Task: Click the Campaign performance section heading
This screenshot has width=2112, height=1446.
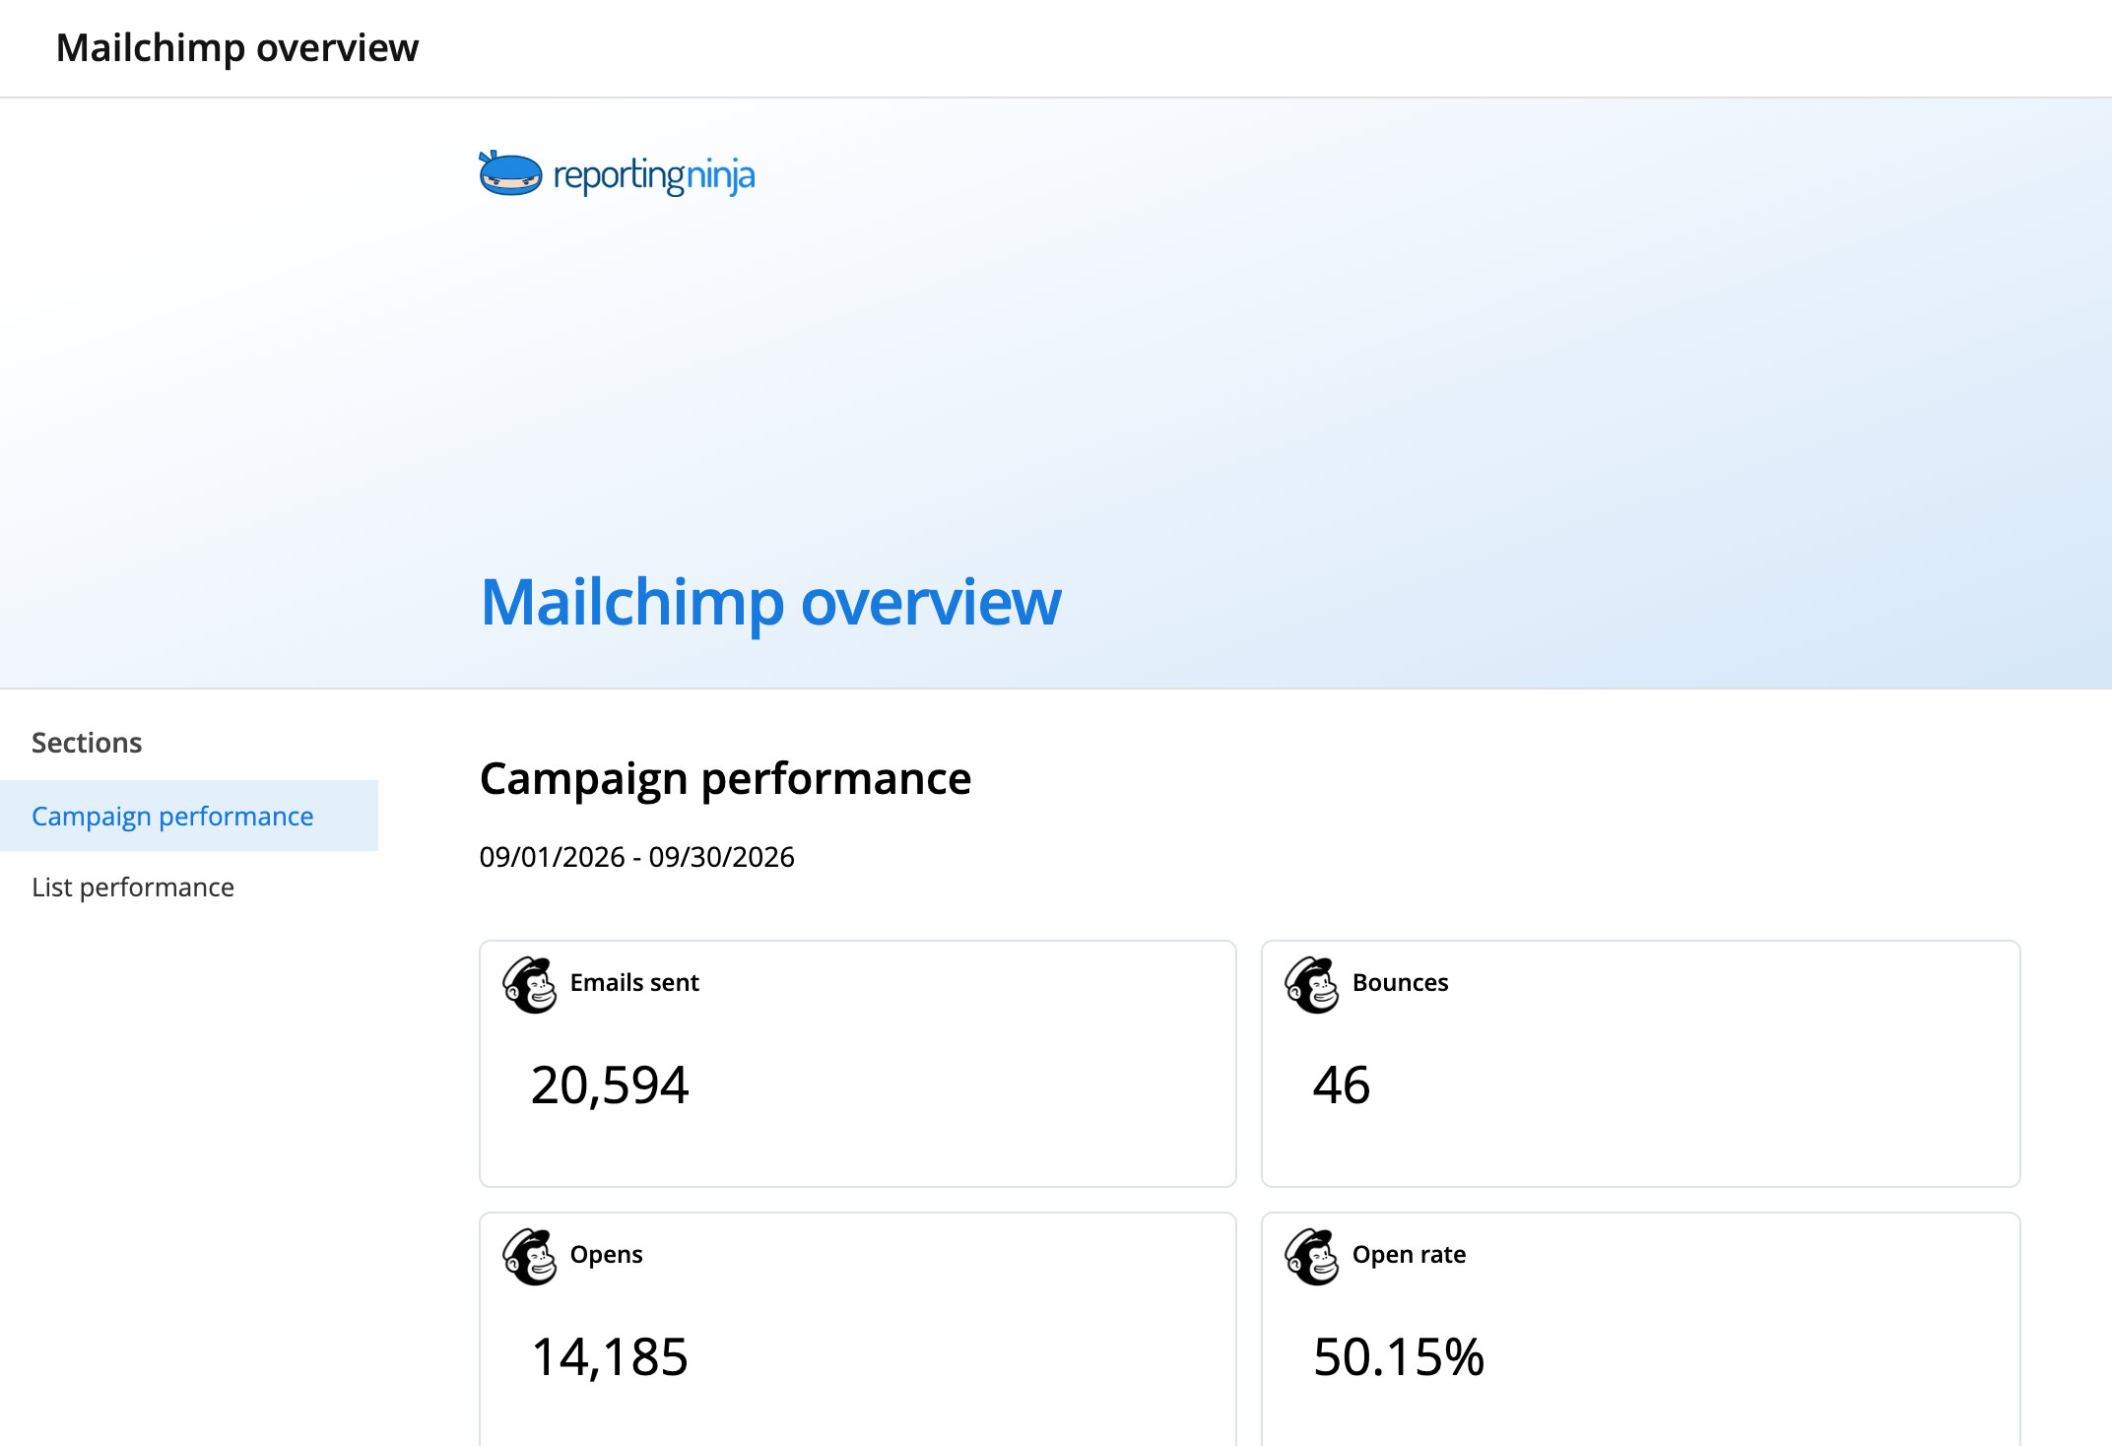Action: (725, 778)
